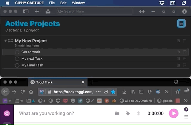Open the Edit menu

click(x=63, y=3)
